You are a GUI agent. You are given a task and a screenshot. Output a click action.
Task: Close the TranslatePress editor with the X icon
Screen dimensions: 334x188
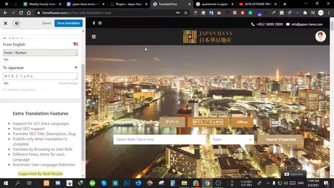[x=6, y=23]
